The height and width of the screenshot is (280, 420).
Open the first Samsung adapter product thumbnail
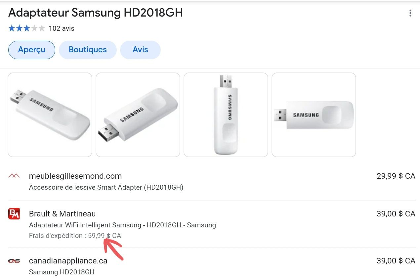tap(50, 115)
